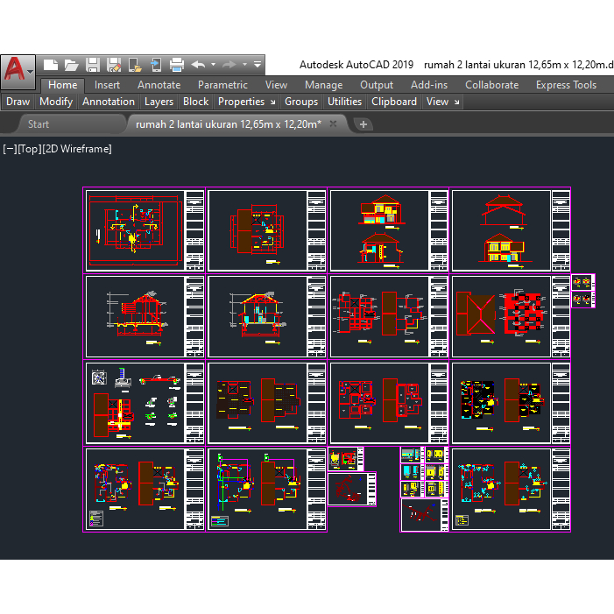Close the rumah 2 lantai drawing tab
Image resolution: width=614 pixels, height=614 pixels.
point(333,124)
